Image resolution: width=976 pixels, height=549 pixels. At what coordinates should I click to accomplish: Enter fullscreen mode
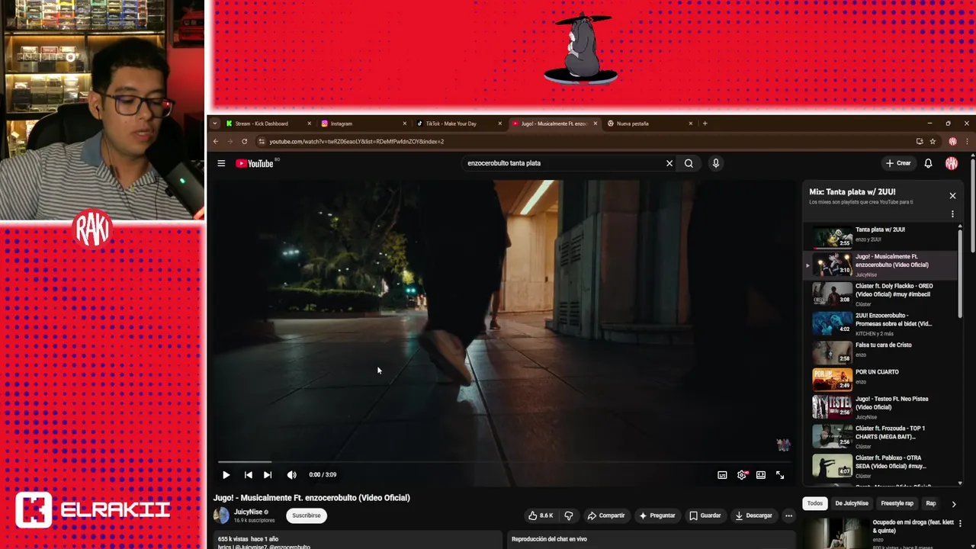point(780,475)
